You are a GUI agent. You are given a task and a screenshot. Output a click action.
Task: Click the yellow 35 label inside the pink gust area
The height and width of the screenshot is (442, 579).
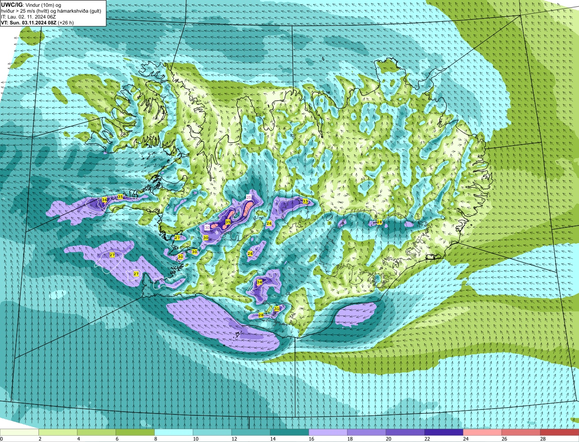[228, 222]
